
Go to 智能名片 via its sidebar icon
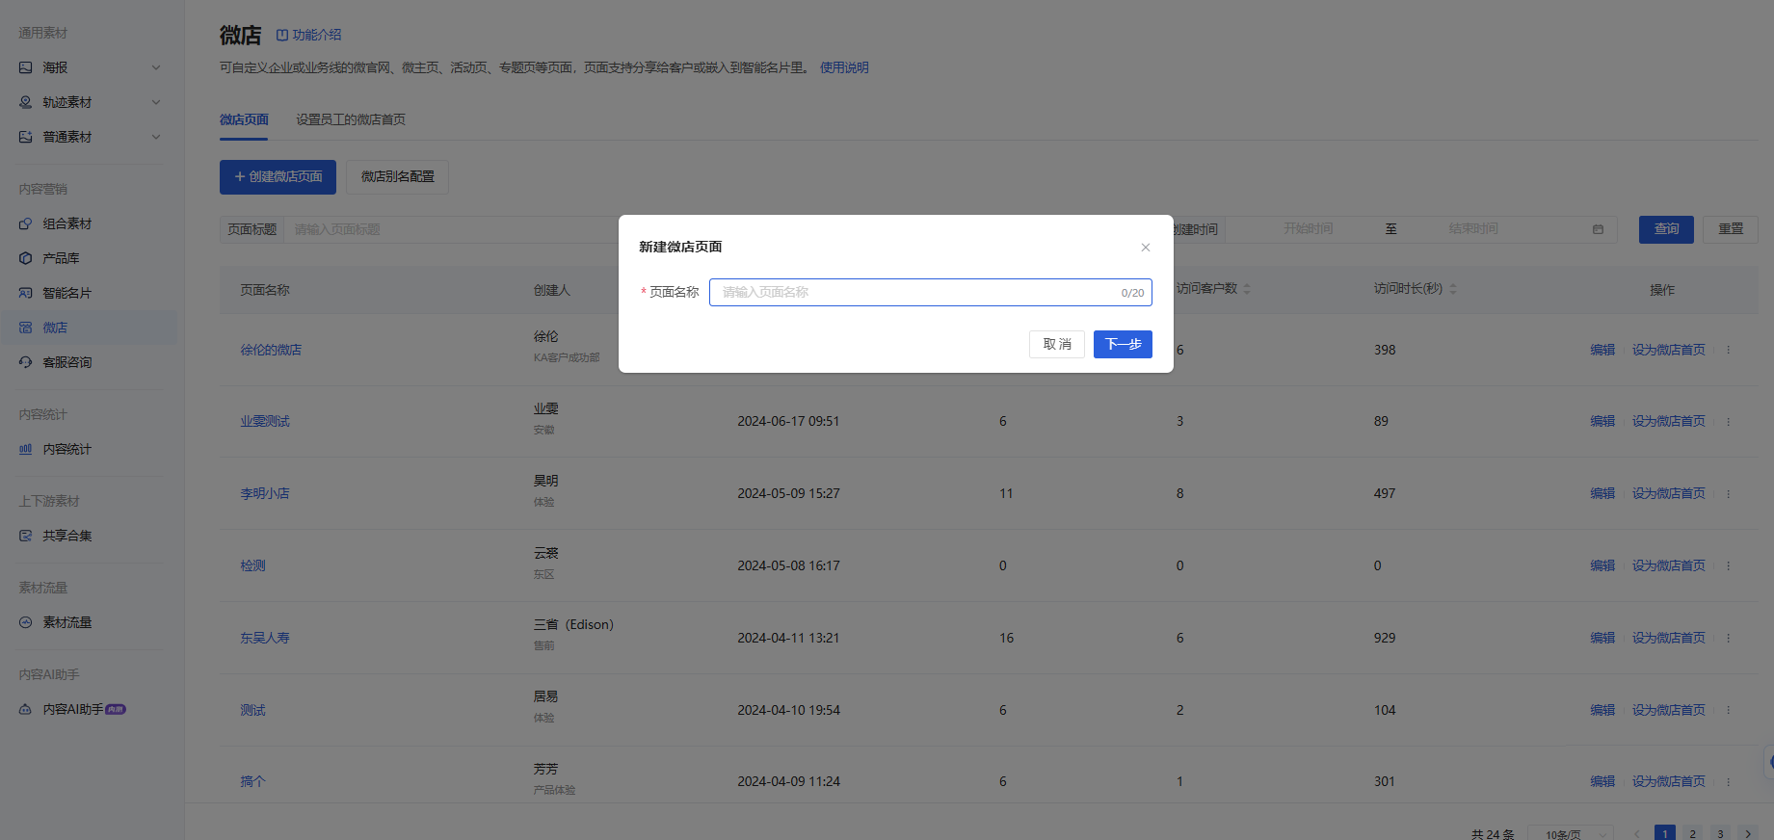click(x=26, y=293)
